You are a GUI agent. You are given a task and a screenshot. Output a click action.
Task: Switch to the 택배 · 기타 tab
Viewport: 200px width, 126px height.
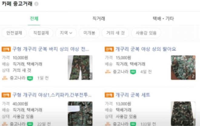click(163, 19)
